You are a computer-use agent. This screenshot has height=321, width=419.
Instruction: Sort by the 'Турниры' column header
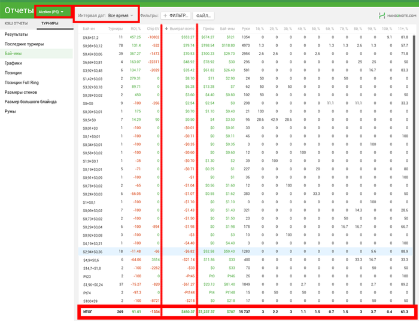click(x=116, y=29)
